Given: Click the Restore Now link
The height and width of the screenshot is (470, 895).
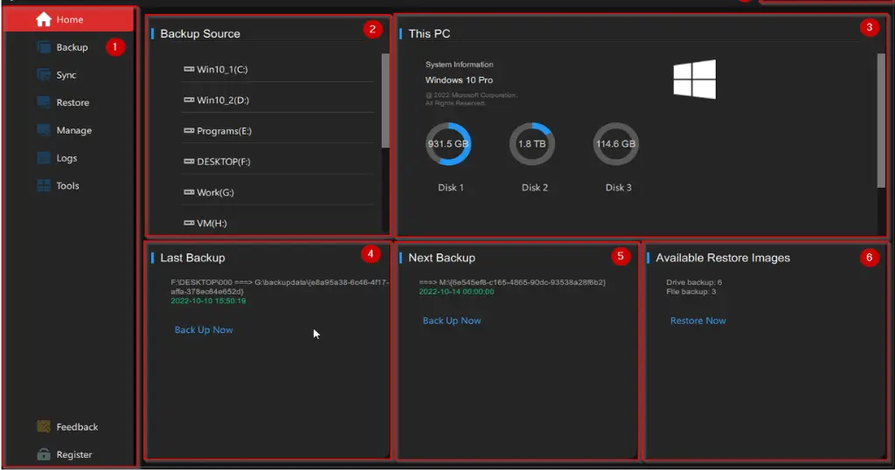Looking at the screenshot, I should click(697, 321).
